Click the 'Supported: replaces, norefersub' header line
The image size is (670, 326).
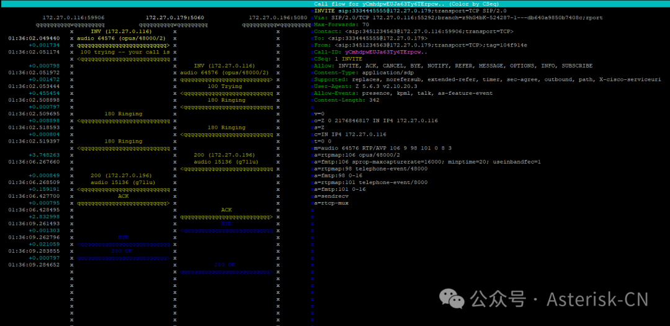pyautogui.click(x=488, y=80)
